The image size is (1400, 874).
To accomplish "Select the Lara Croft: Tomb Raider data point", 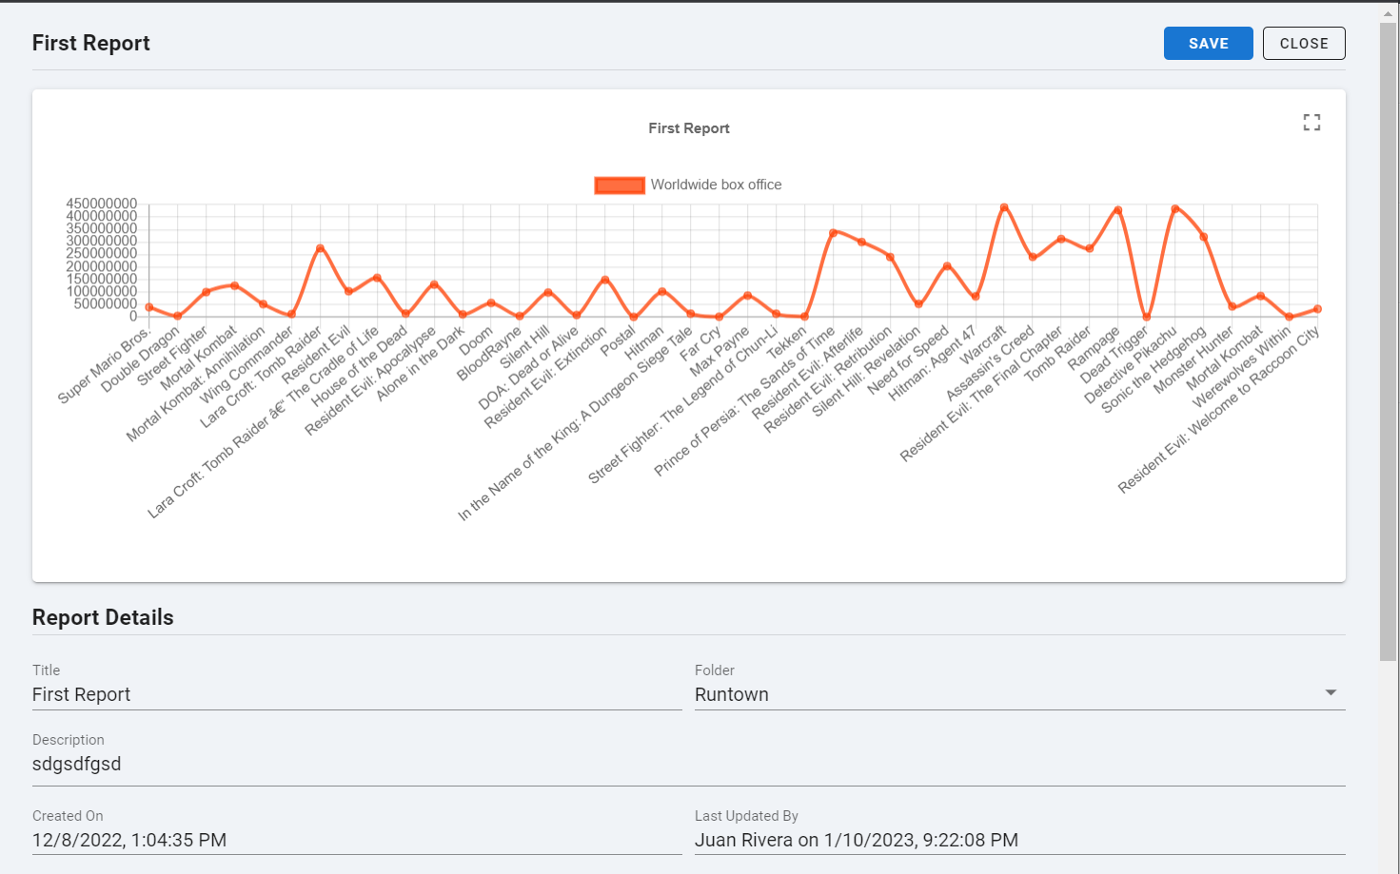I will click(320, 248).
